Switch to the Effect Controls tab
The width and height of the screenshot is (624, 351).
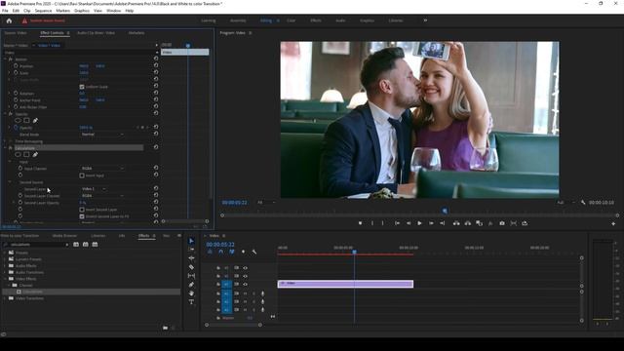click(52, 32)
